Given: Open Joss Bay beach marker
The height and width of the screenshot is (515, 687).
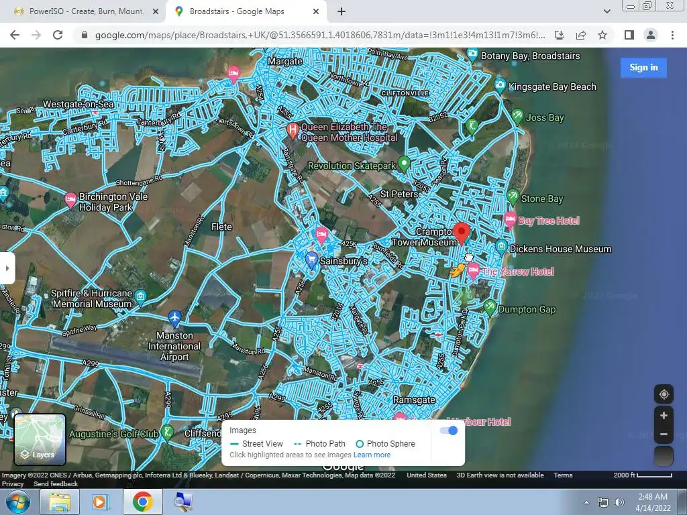Looking at the screenshot, I should (517, 117).
